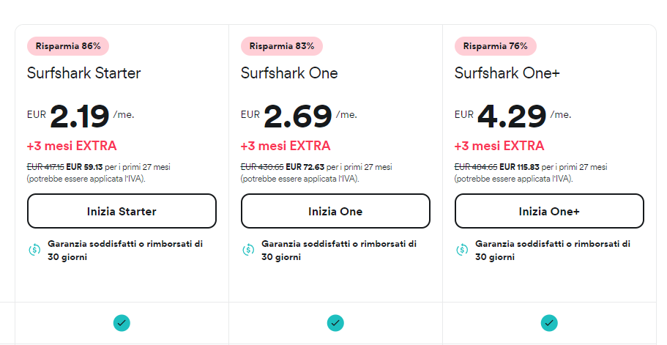Click the Inizia Starter button
Screen dimensions: 667x345
click(122, 211)
